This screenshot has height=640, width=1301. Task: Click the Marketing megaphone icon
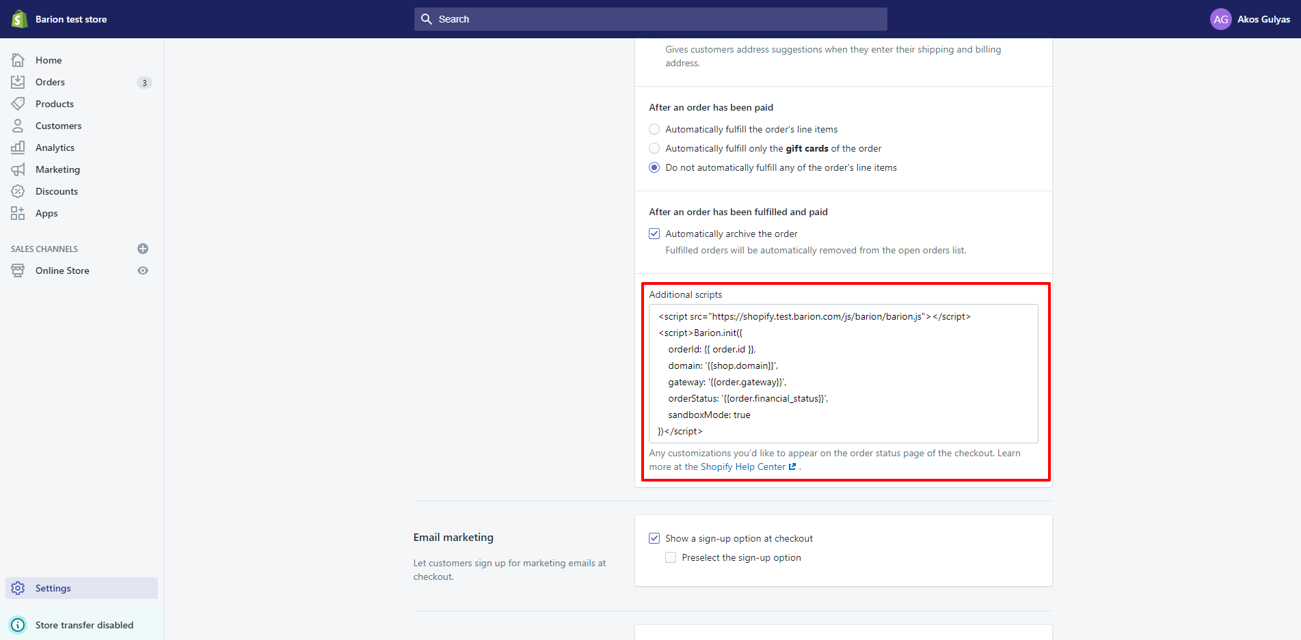click(x=18, y=169)
